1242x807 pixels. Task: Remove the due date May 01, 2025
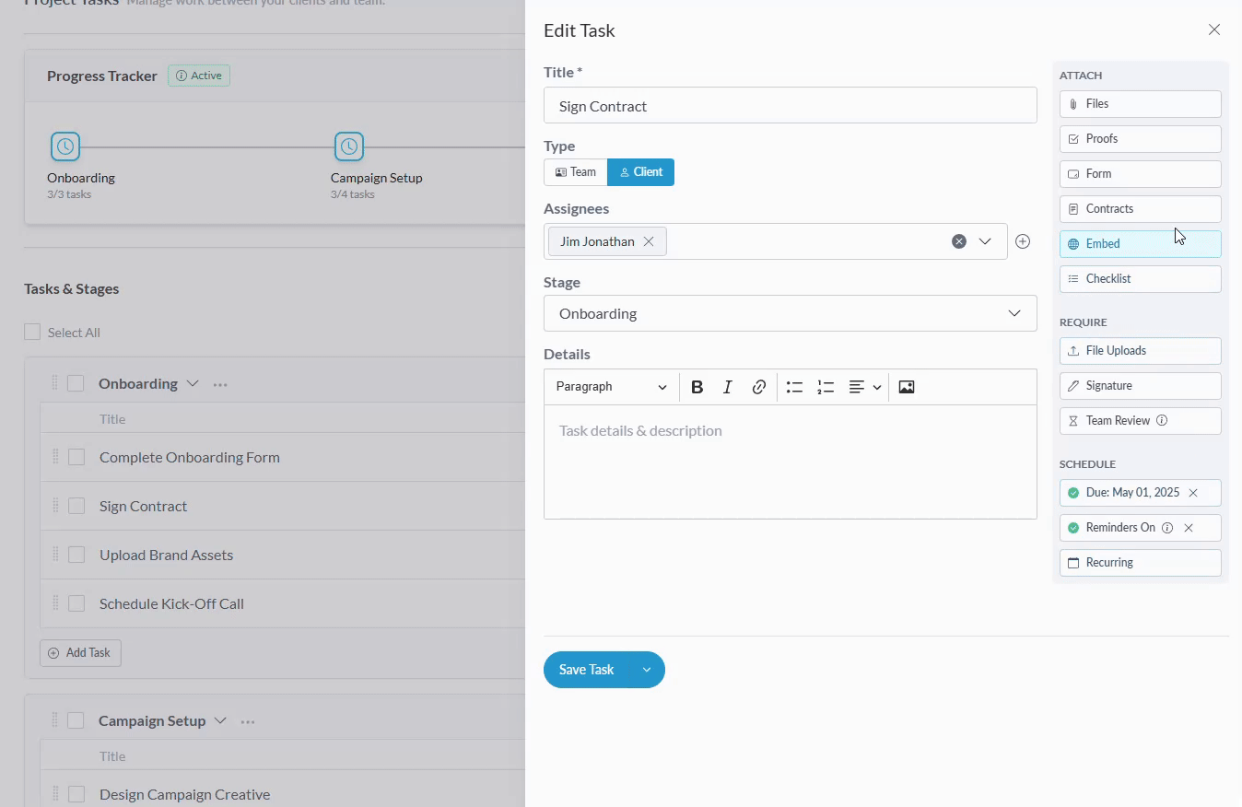coord(1193,493)
